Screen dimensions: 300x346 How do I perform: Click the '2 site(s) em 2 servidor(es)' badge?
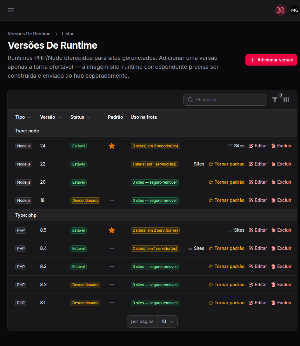tap(155, 230)
